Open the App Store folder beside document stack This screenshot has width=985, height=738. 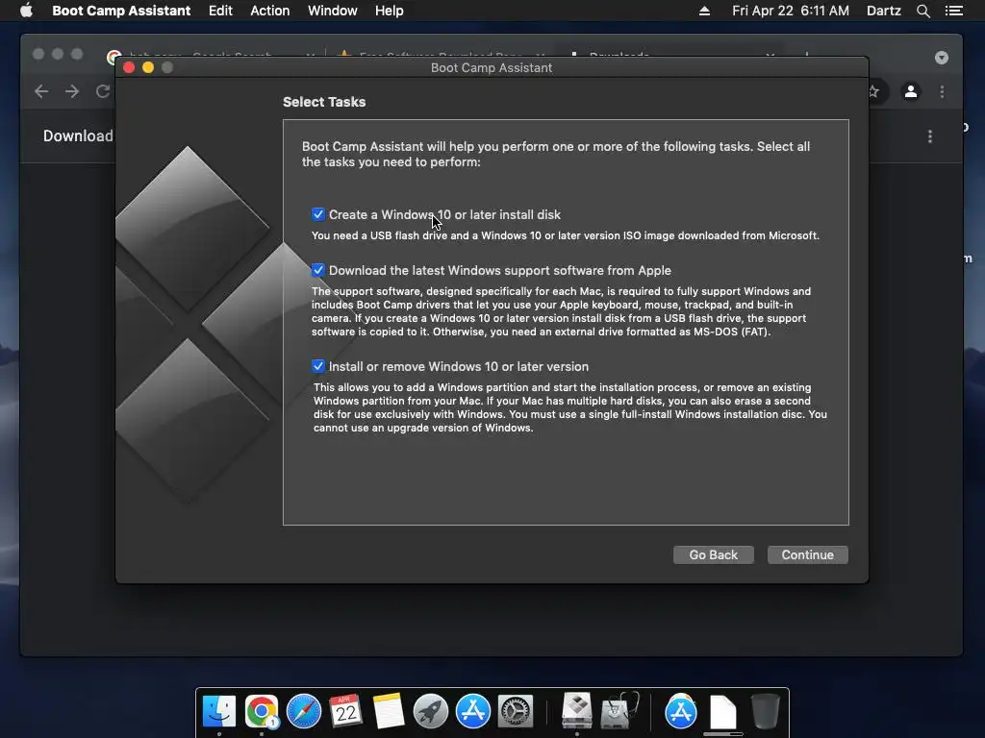click(x=681, y=711)
